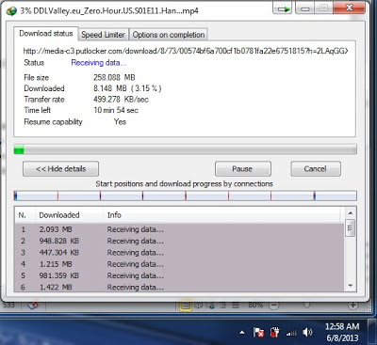
Task: Click the Info column header
Action: coord(221,215)
